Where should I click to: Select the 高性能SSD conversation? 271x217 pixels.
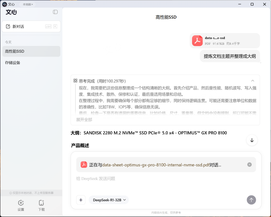click(31, 51)
